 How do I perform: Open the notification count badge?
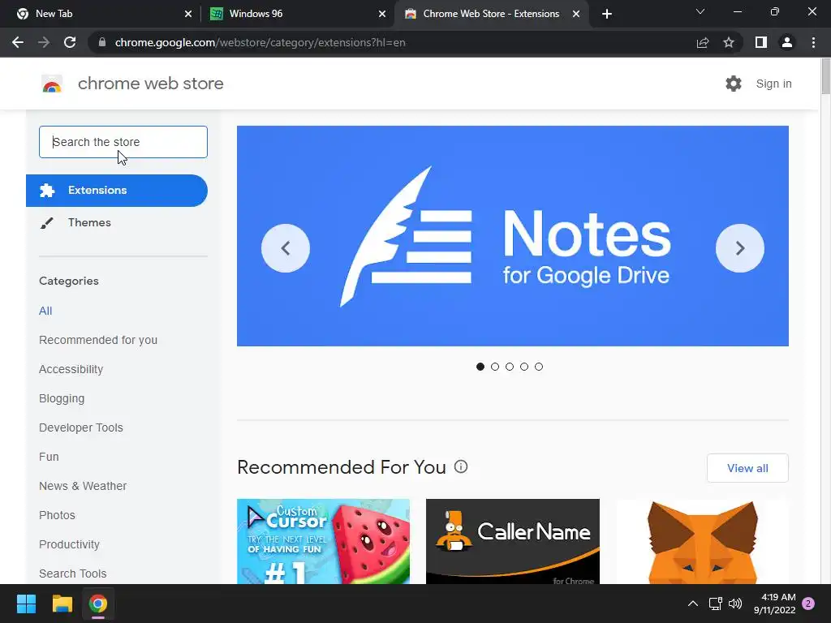[808, 604]
